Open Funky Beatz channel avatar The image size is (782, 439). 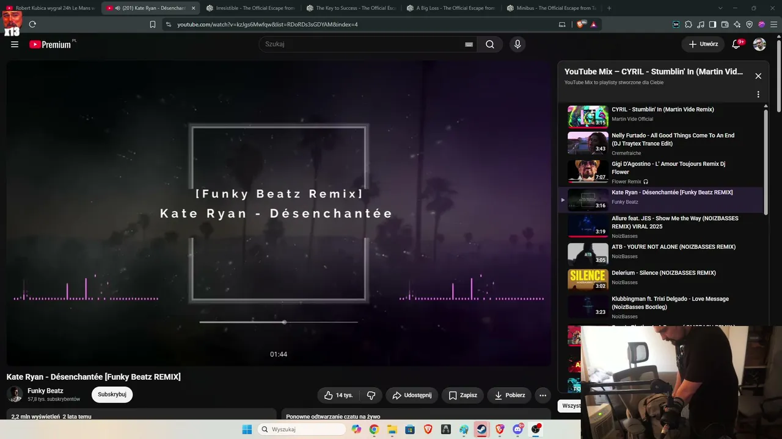click(x=15, y=394)
